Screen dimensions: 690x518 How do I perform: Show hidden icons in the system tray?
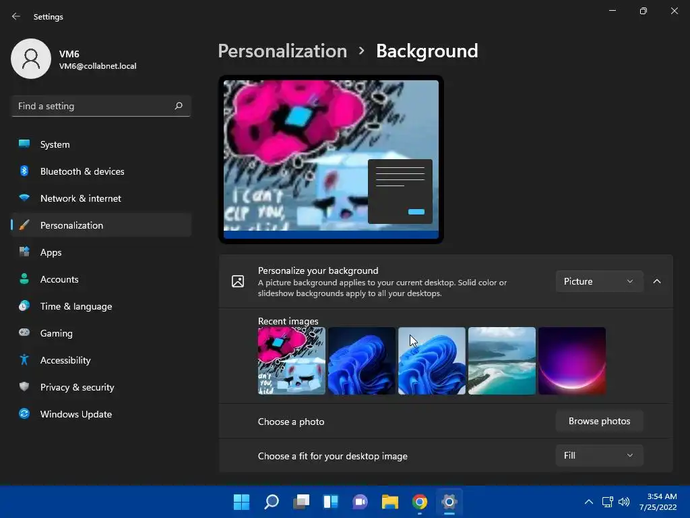coord(589,502)
